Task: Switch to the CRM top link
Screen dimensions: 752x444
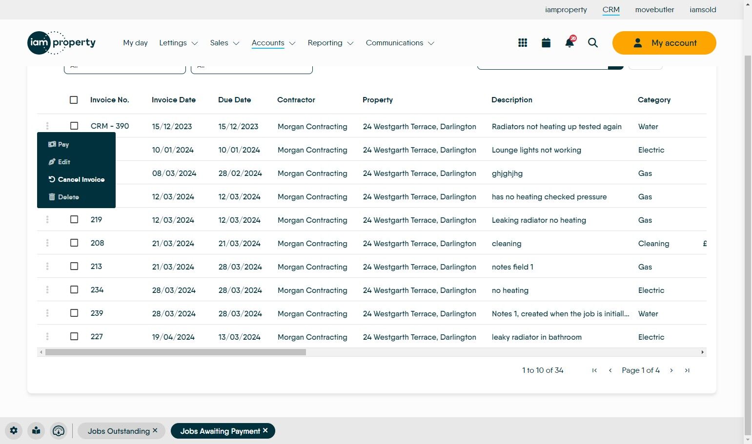Action: pos(611,10)
